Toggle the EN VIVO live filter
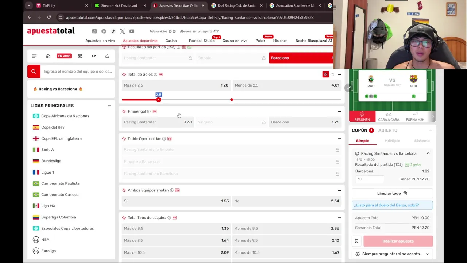The height and width of the screenshot is (263, 467). (x=64, y=56)
